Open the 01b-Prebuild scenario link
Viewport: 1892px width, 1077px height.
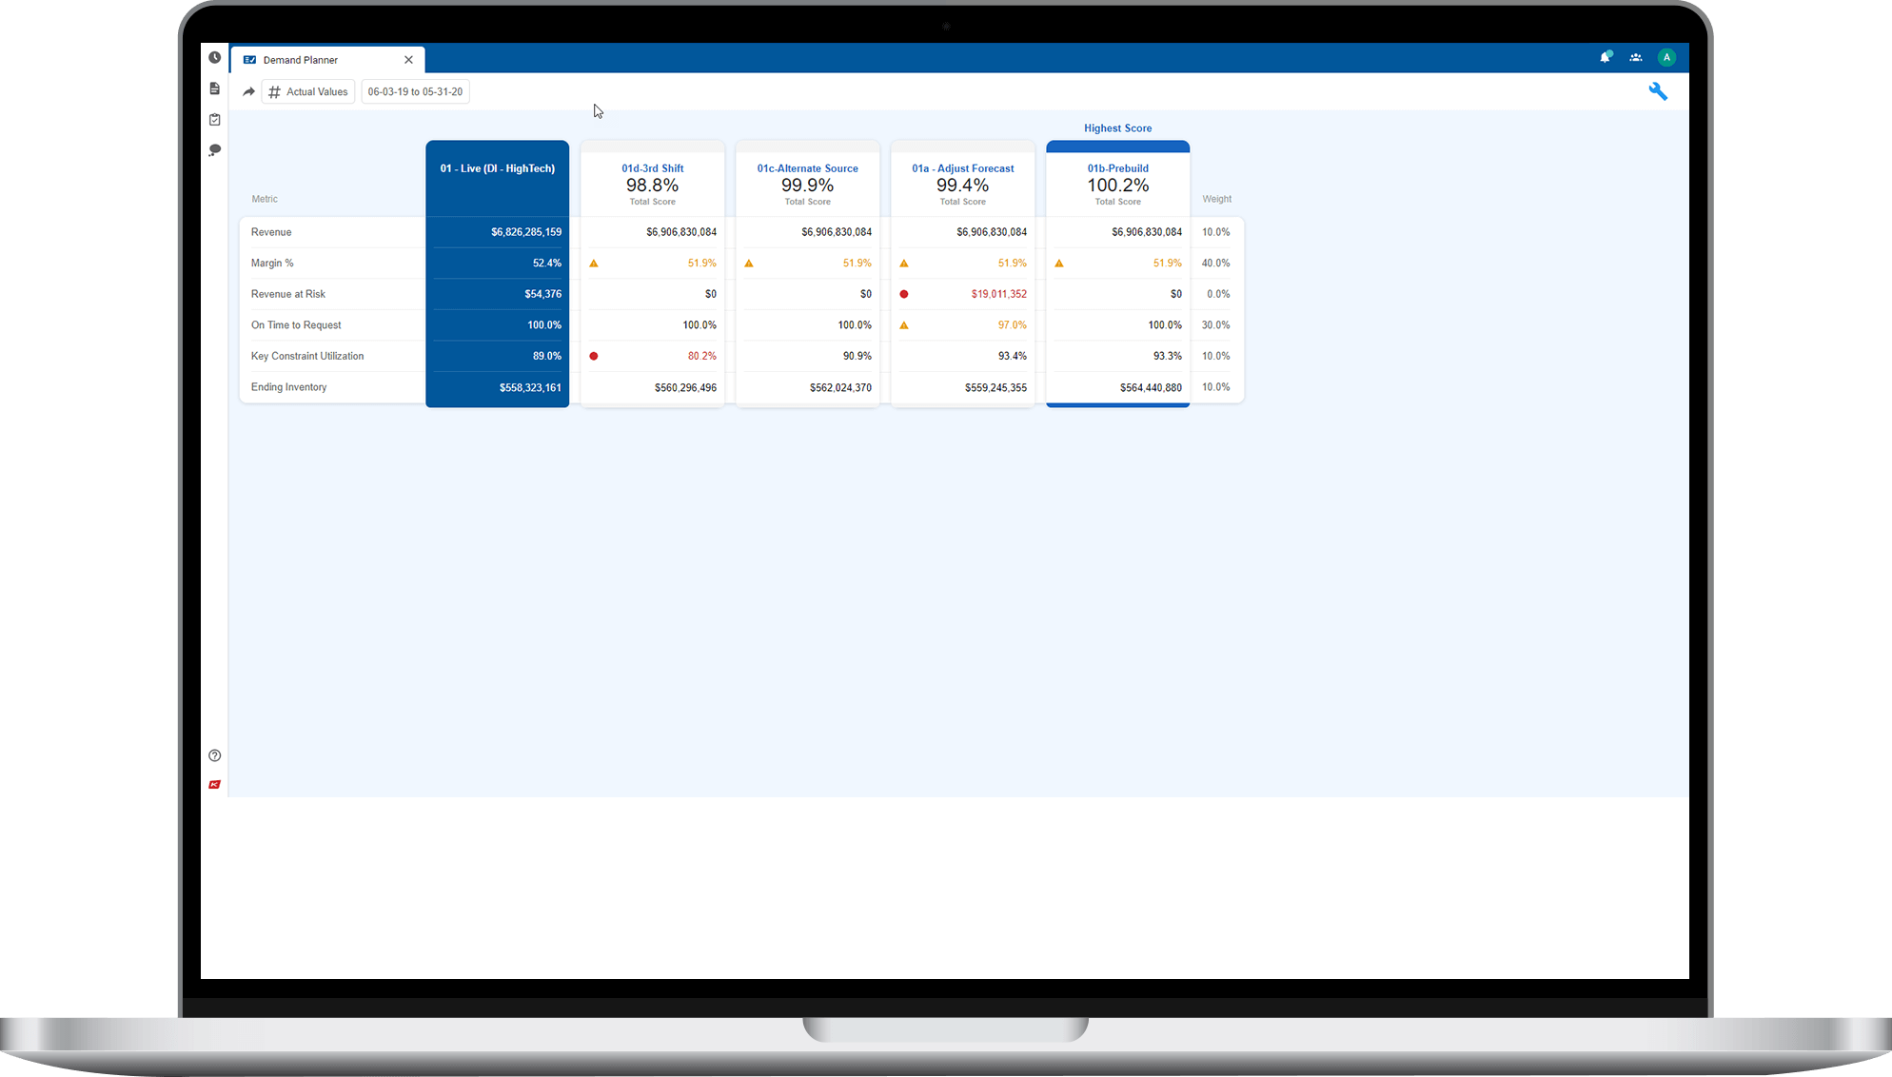(x=1118, y=168)
